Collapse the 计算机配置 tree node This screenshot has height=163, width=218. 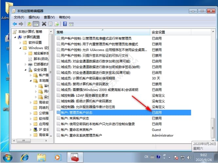point(16,37)
